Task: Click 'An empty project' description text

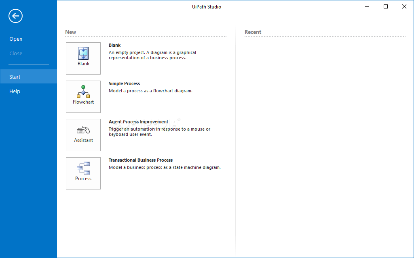Action: [x=152, y=55]
